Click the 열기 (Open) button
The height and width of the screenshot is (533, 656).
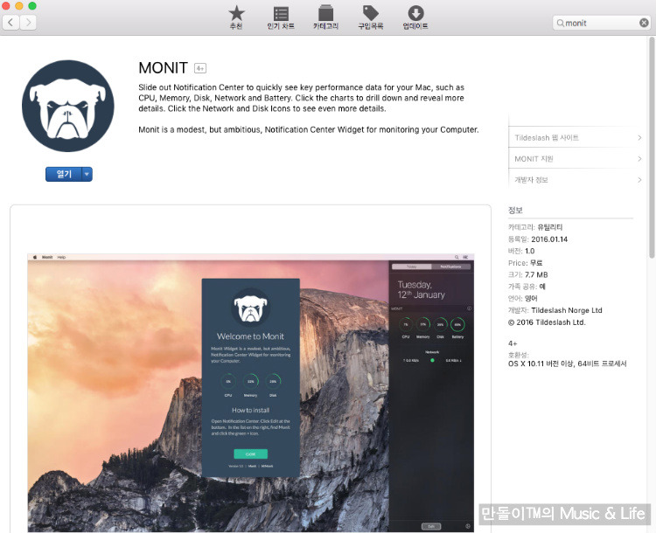point(64,174)
